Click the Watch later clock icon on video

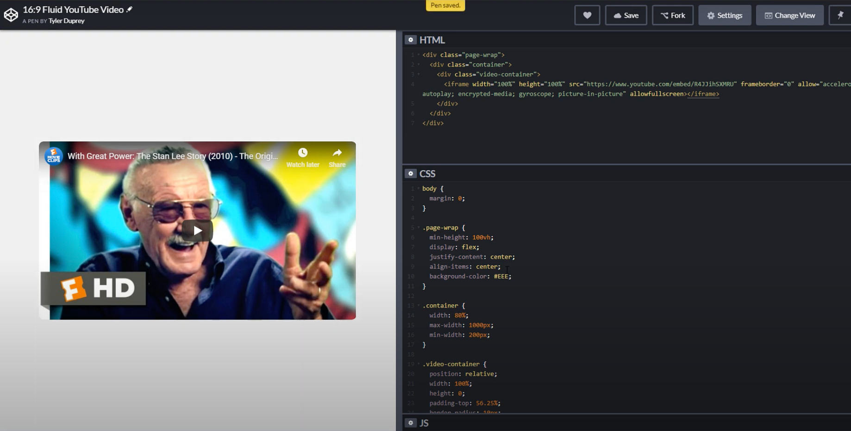pos(303,153)
